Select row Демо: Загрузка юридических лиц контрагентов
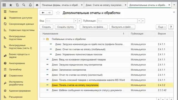Image resolution: width=178 pixels, height=100 pixels. (107, 65)
